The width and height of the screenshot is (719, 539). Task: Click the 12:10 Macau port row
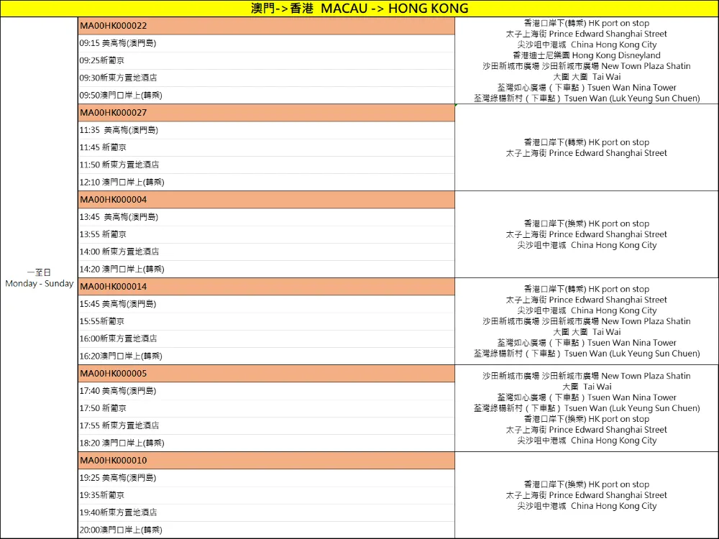tap(267, 183)
